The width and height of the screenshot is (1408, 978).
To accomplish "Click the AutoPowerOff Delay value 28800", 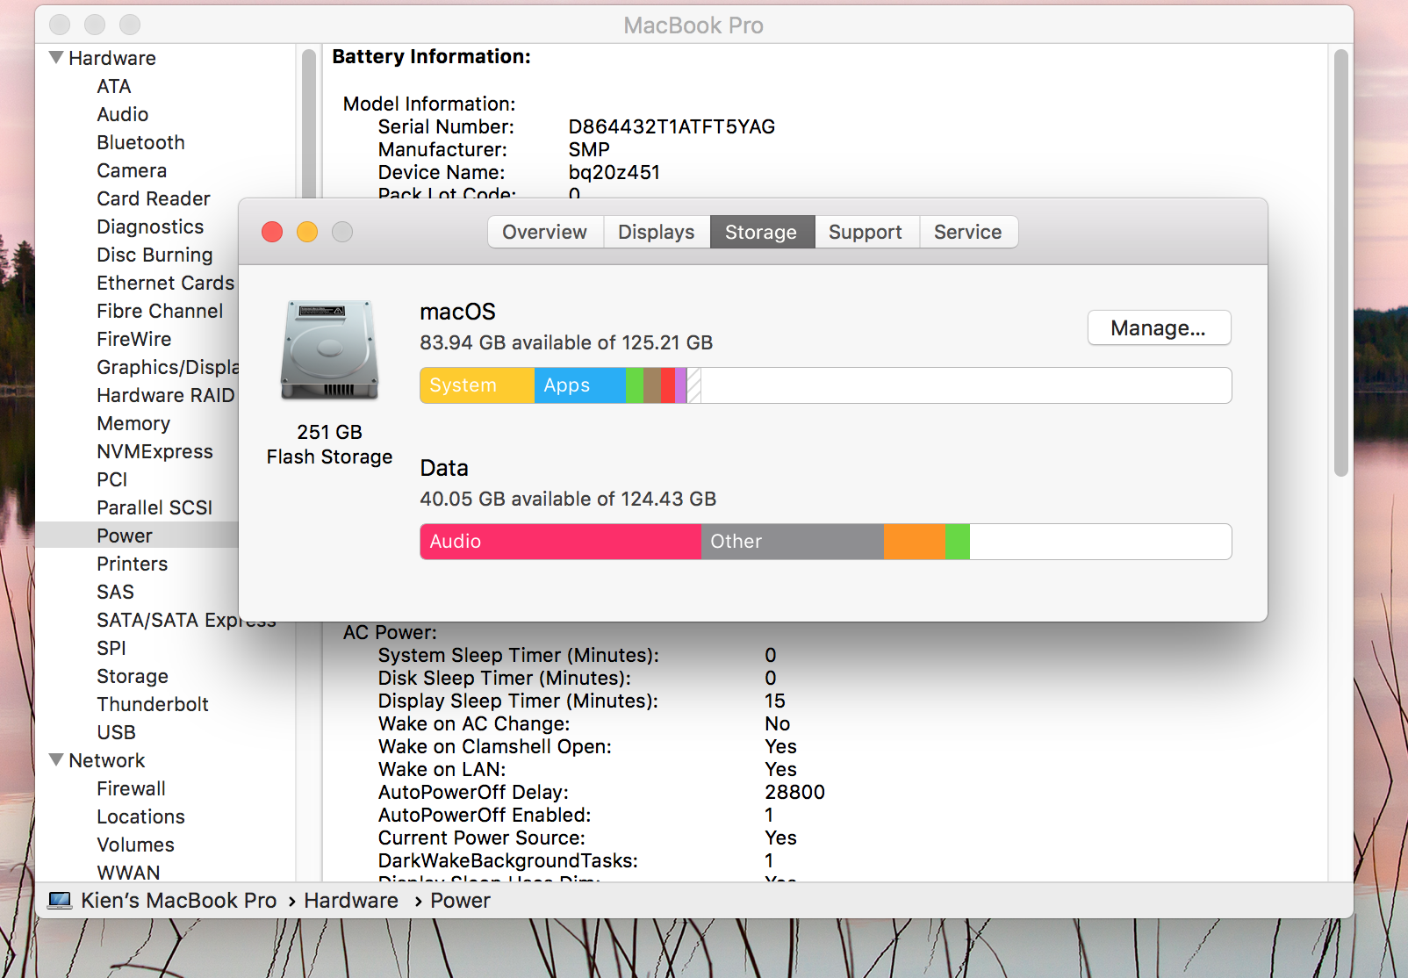I will click(795, 792).
